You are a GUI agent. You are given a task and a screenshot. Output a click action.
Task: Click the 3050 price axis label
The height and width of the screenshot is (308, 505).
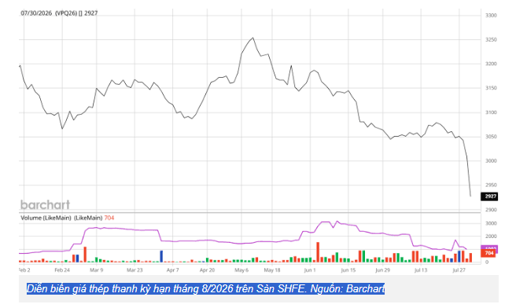coord(491,137)
